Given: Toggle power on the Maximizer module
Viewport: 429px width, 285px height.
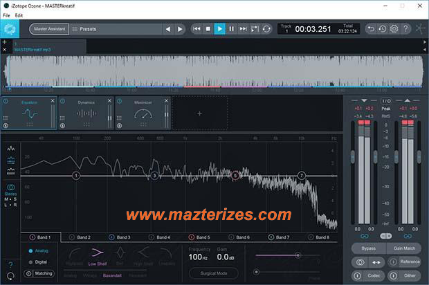Looking at the screenshot, I should pos(119,101).
